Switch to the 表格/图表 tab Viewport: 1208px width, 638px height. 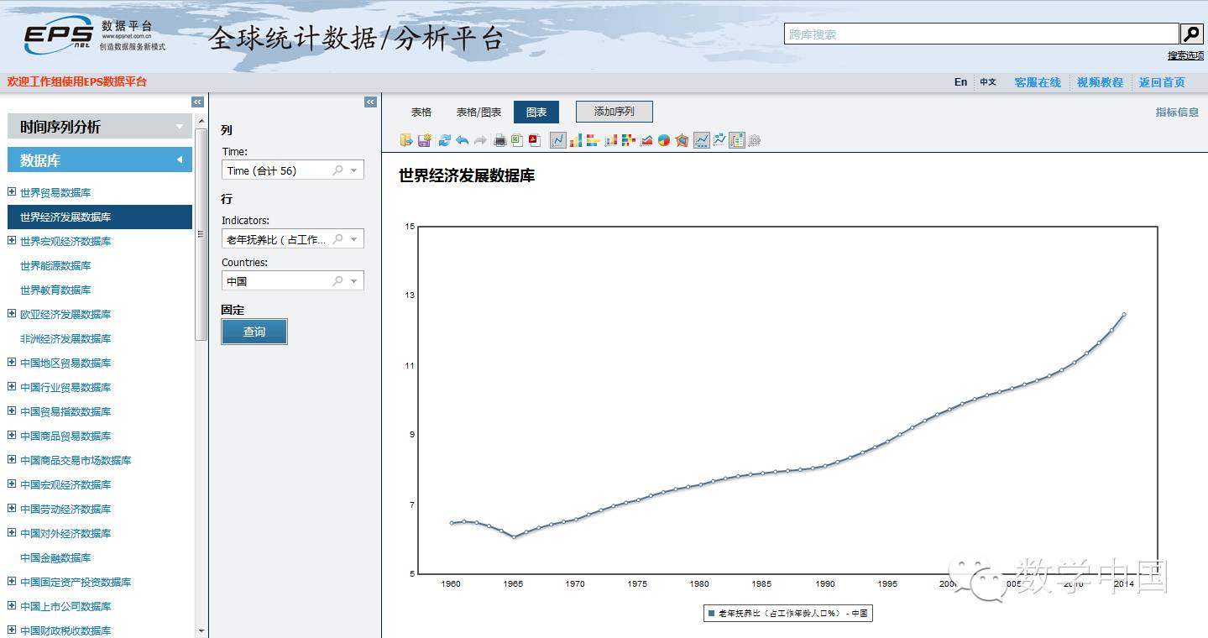click(478, 112)
